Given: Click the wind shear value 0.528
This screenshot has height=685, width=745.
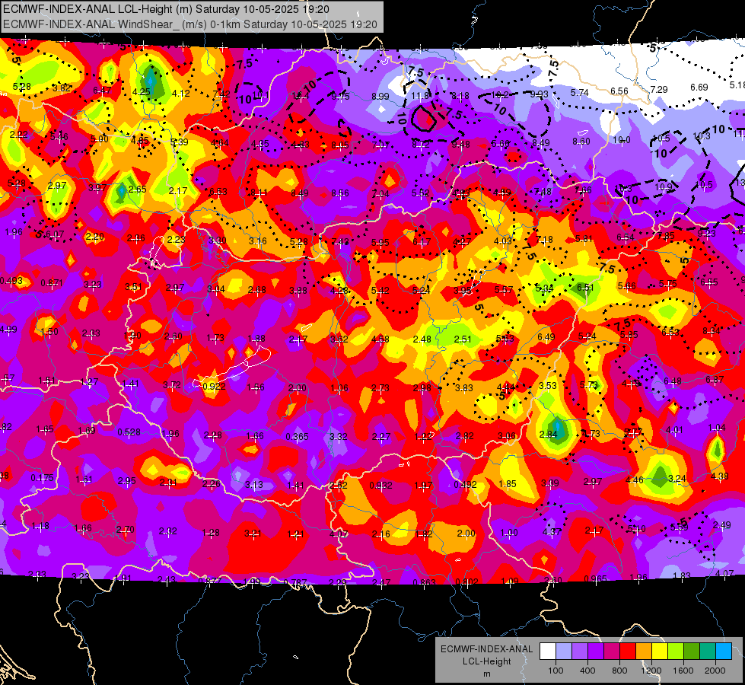Looking at the screenshot, I should 129,432.
